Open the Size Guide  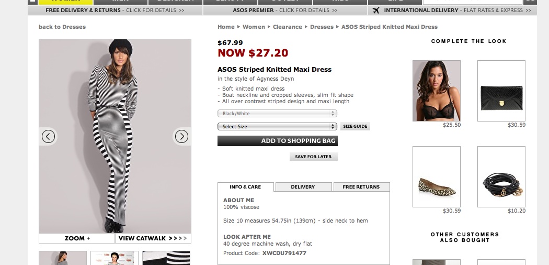click(x=355, y=127)
